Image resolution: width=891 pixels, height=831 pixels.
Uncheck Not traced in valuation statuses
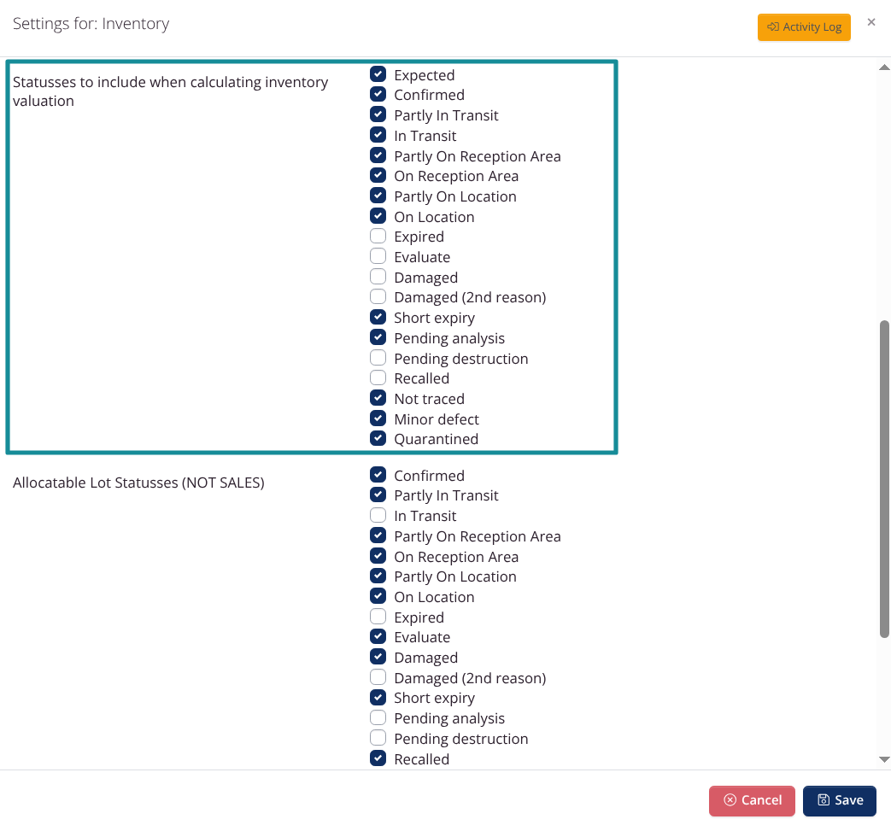point(378,398)
